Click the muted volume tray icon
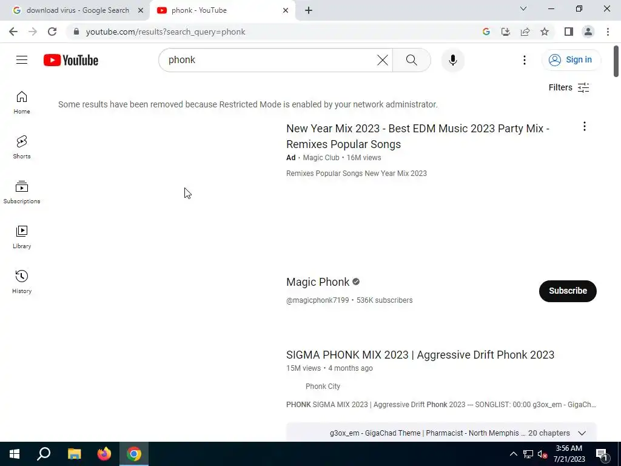Viewport: 621px width, 466px height. click(x=542, y=454)
